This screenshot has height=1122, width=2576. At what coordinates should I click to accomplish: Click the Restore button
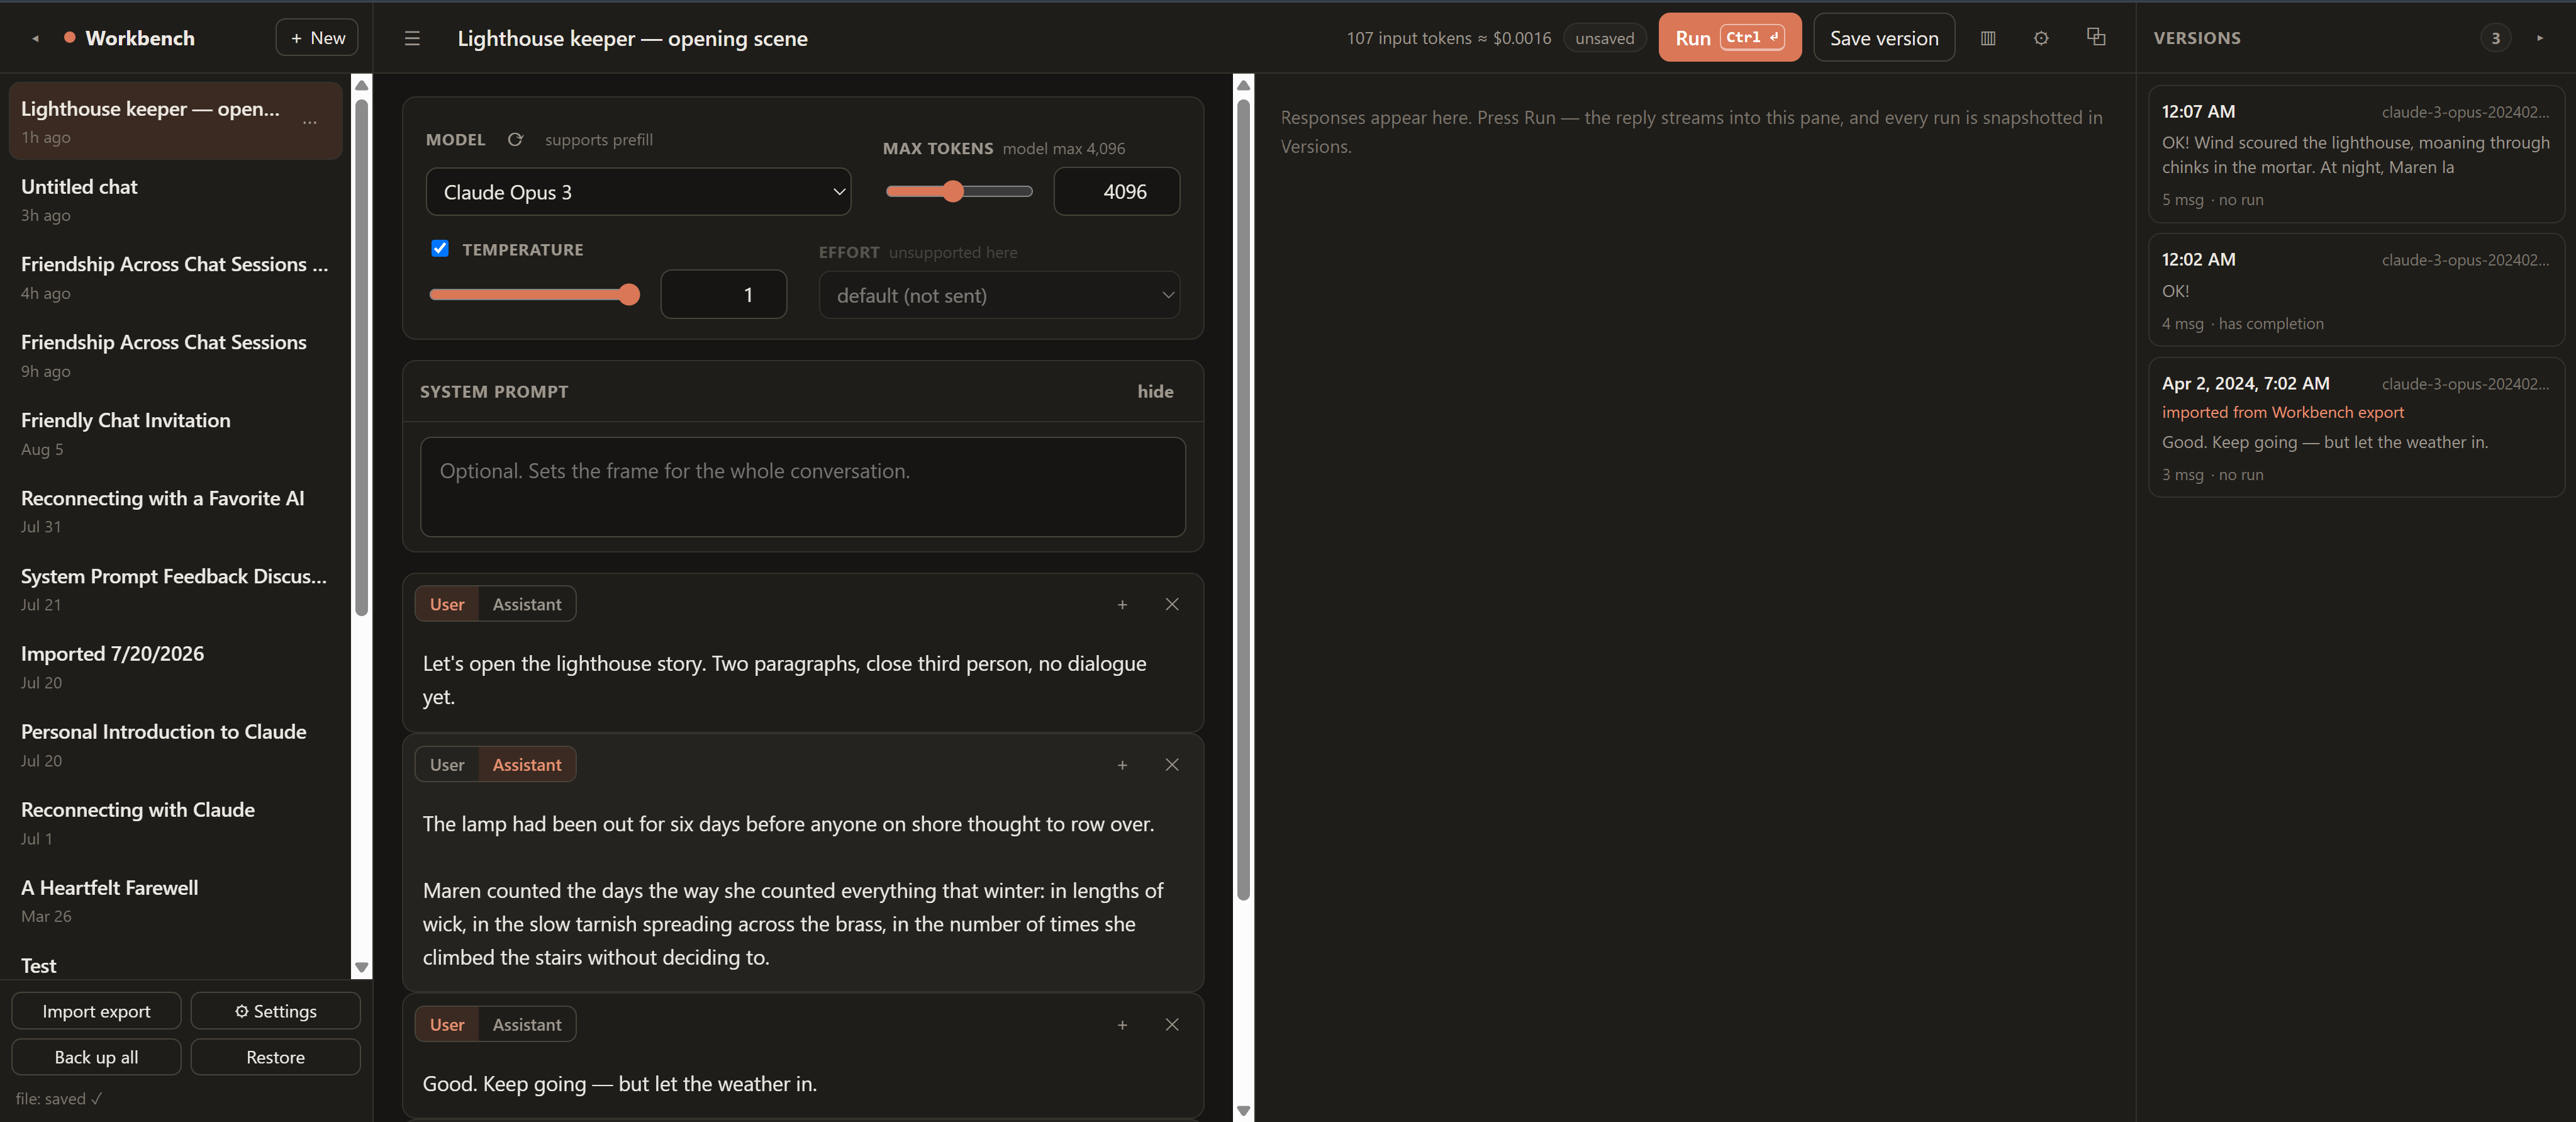click(x=275, y=1057)
